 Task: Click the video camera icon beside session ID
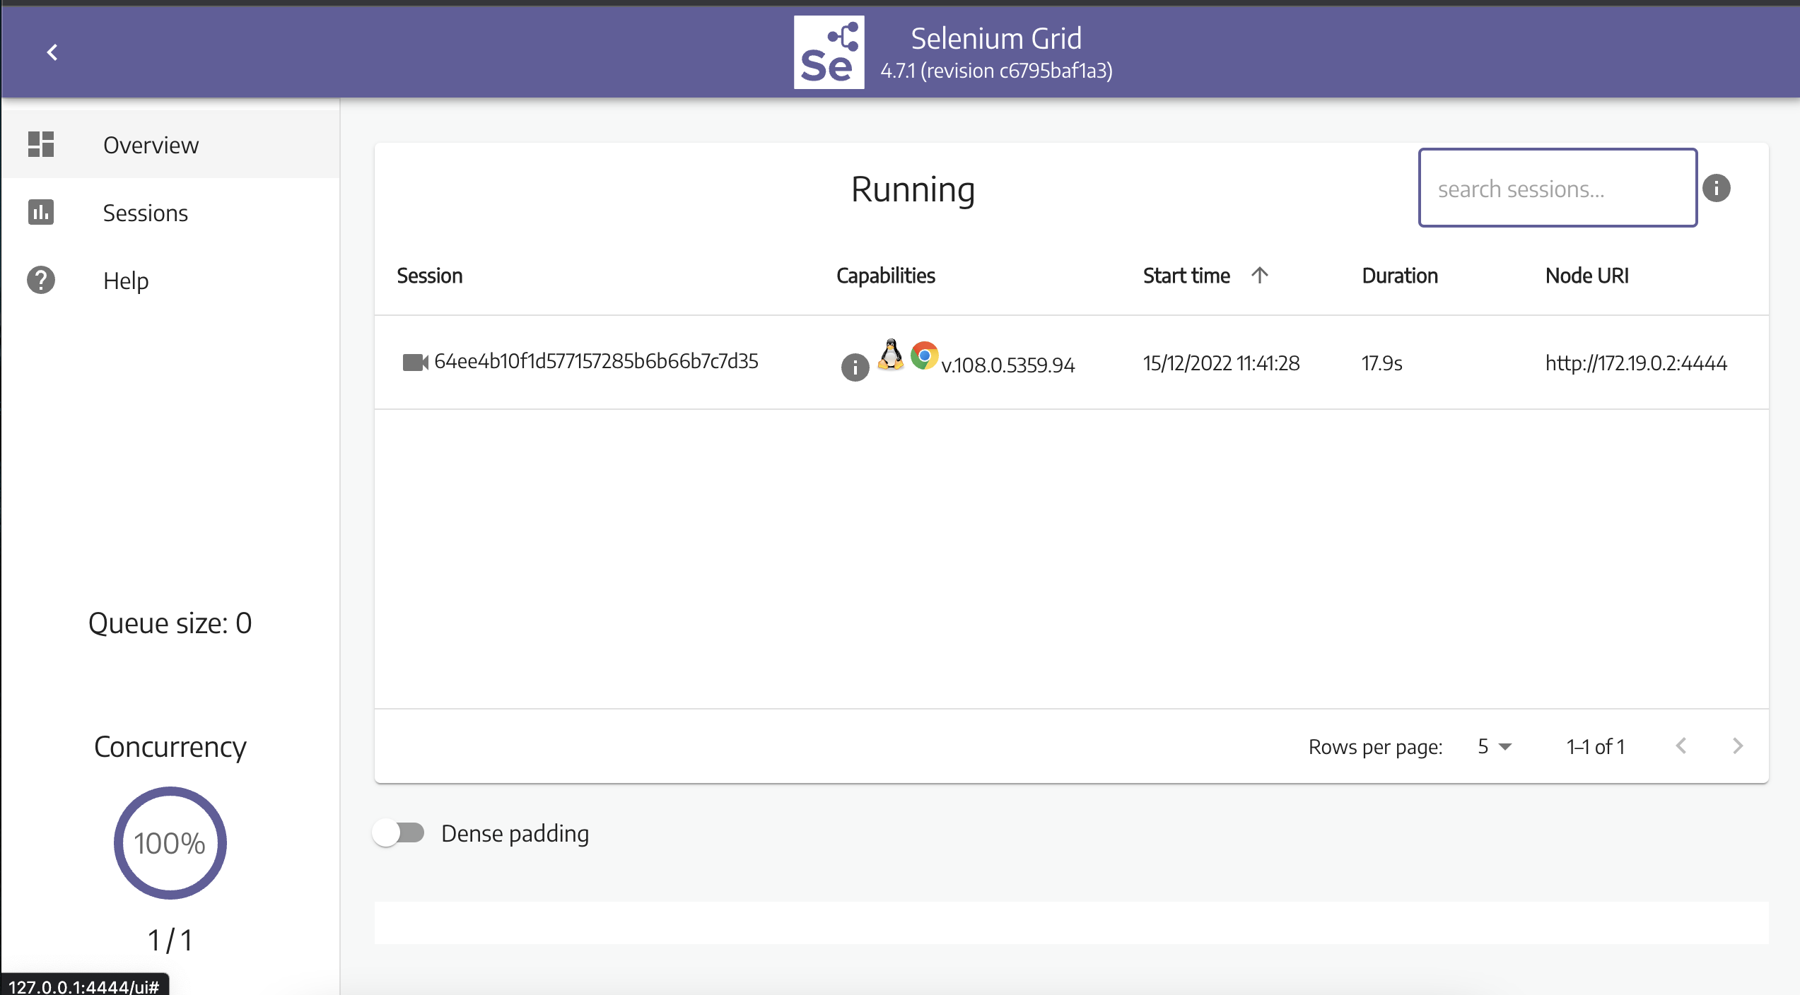click(415, 363)
